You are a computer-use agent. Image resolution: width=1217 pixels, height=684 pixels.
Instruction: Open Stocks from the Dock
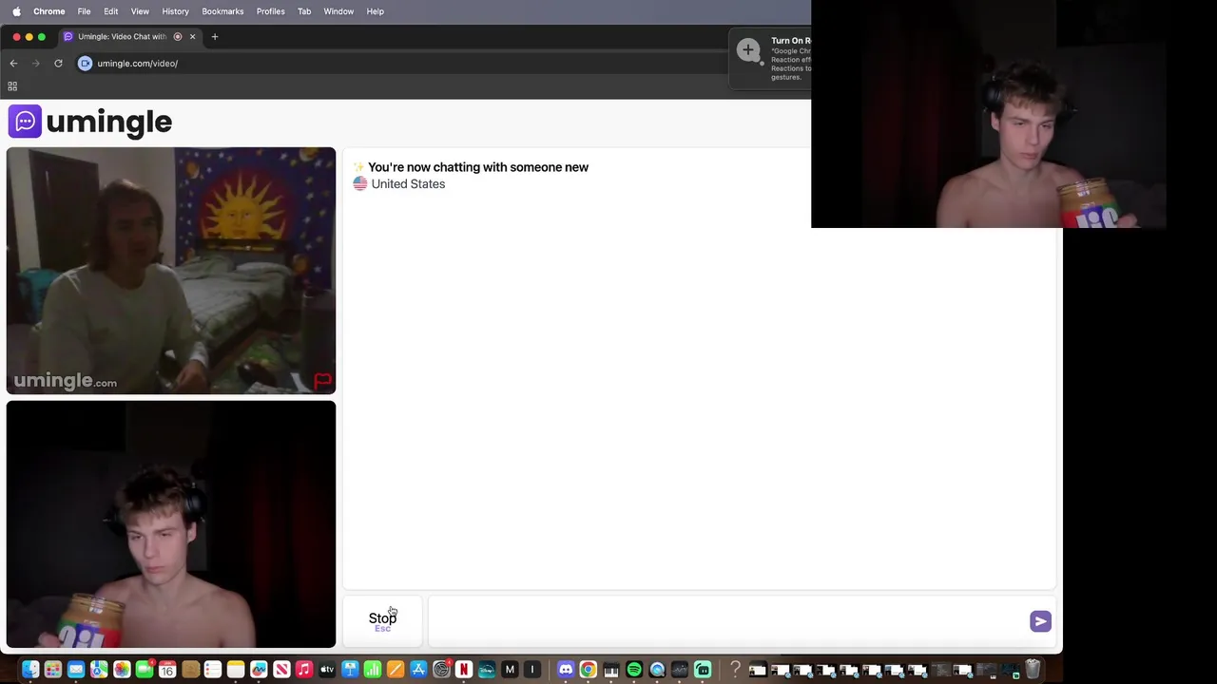click(680, 670)
